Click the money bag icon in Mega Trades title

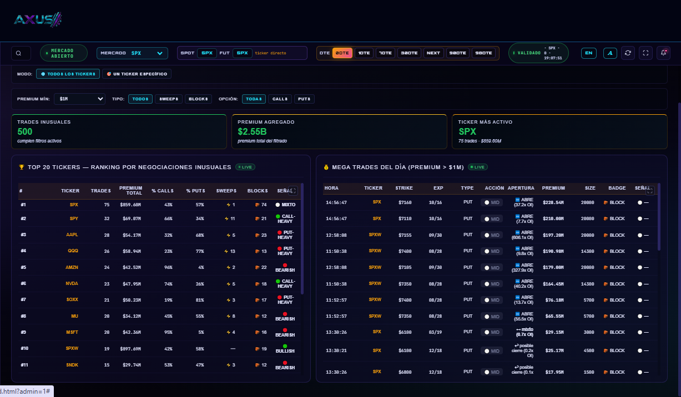pyautogui.click(x=326, y=167)
